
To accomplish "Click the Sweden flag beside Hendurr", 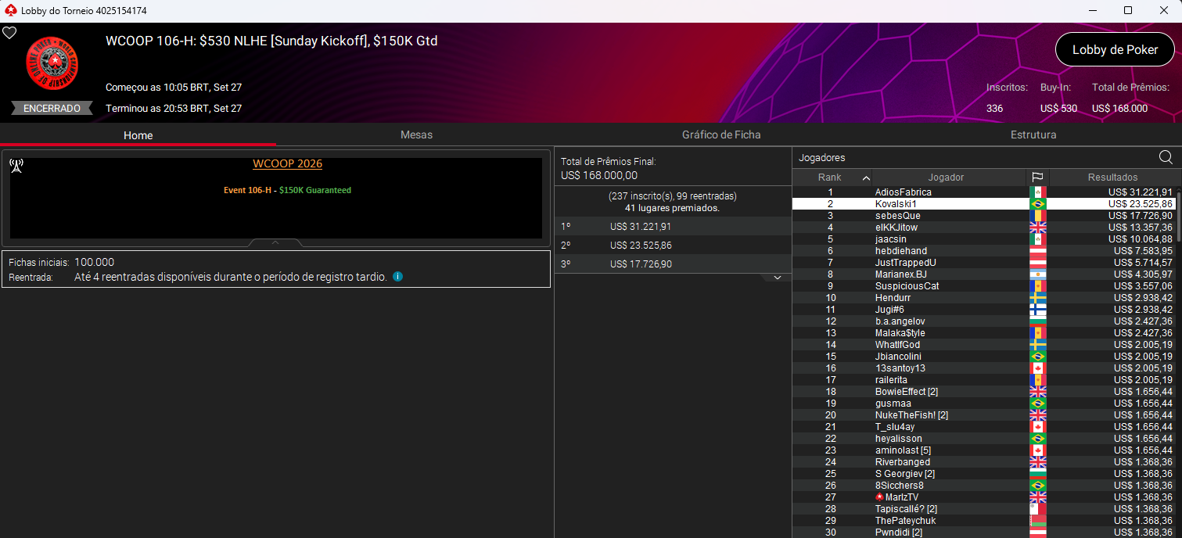I will point(1037,298).
